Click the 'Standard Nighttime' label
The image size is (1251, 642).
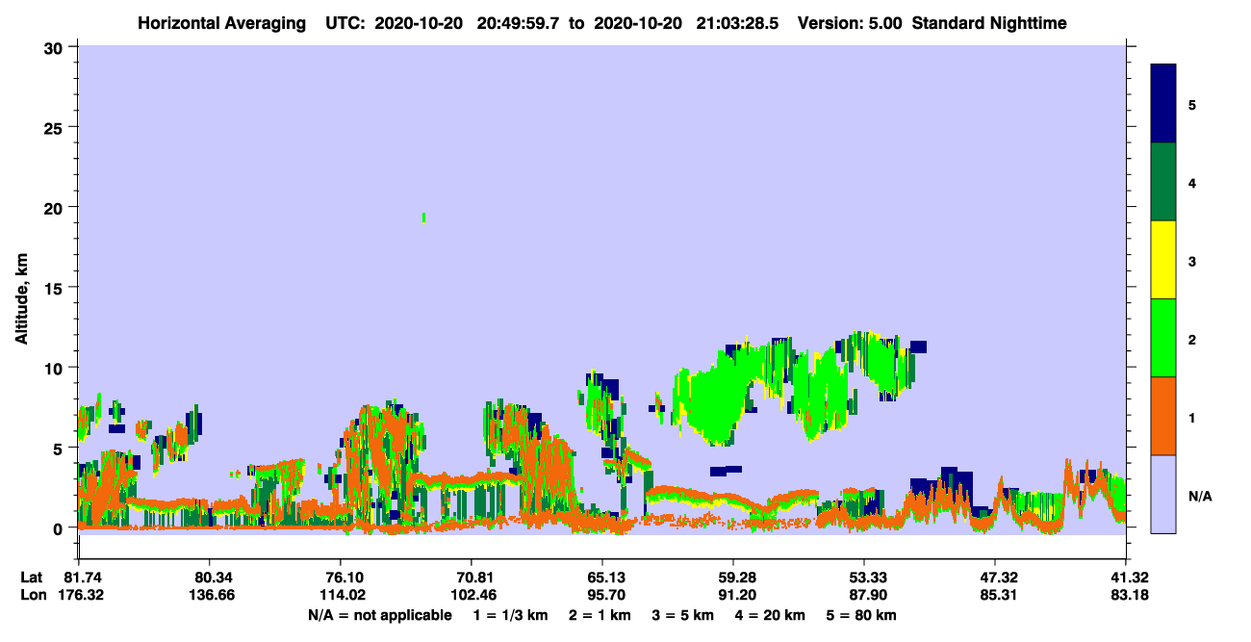[x=988, y=23]
